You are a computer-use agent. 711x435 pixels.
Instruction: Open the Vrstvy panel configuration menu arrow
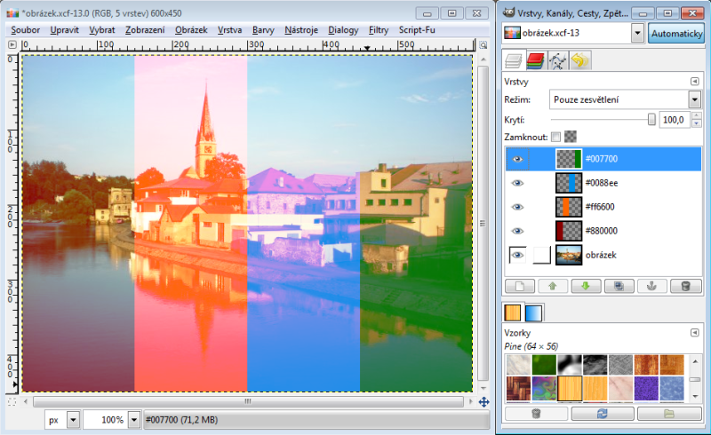point(695,82)
